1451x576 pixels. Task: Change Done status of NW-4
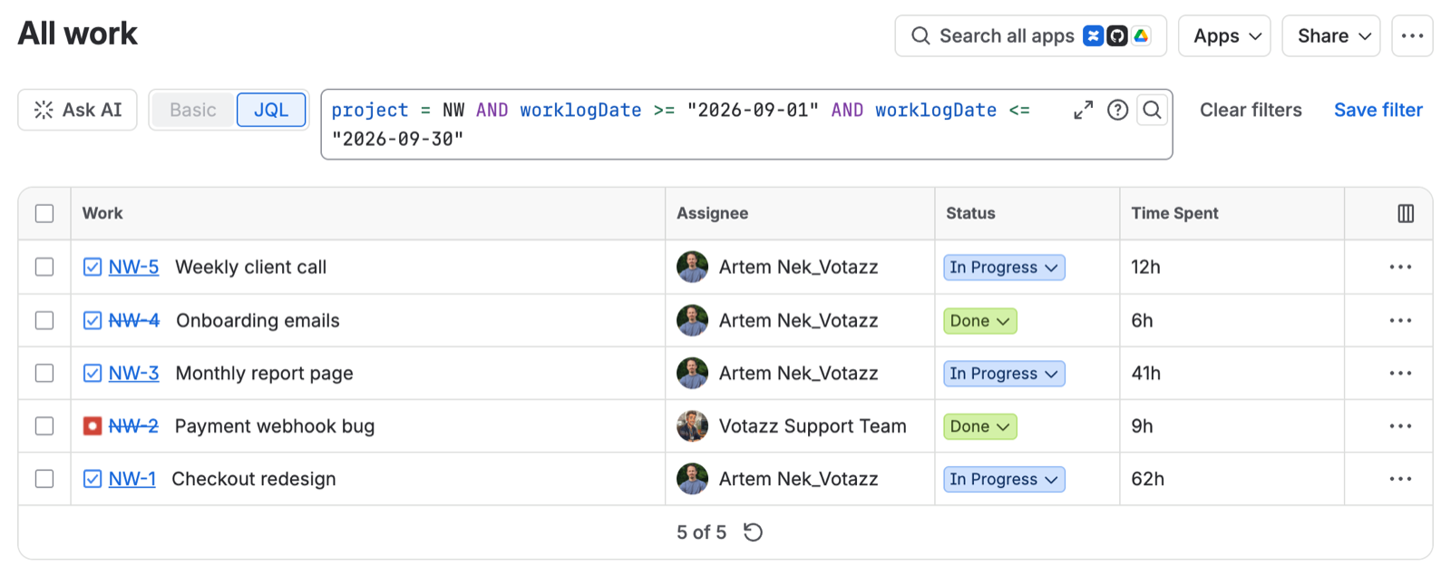[x=980, y=320]
